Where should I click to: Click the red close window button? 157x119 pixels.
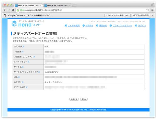(5, 5)
